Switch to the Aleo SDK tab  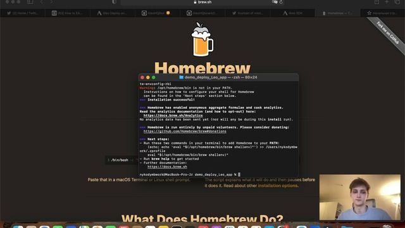point(292,13)
